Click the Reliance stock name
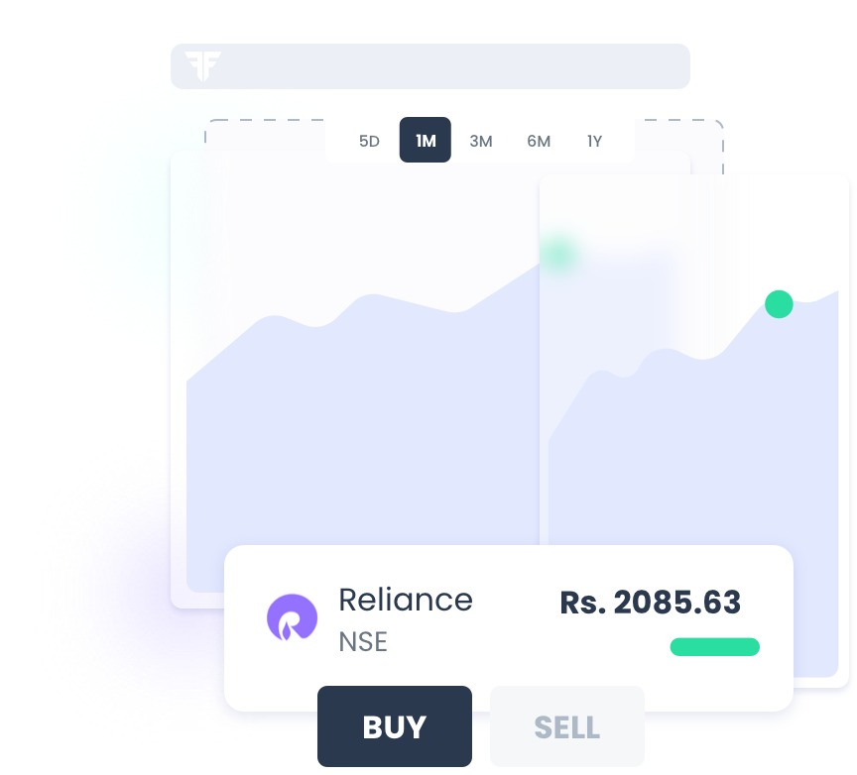Viewport: 857px width, 775px height. click(x=406, y=600)
